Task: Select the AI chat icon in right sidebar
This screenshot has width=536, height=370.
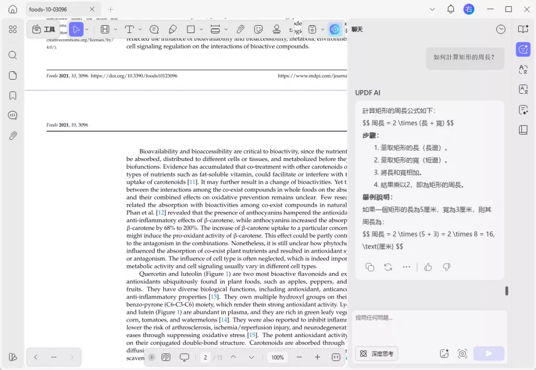Action: click(523, 50)
